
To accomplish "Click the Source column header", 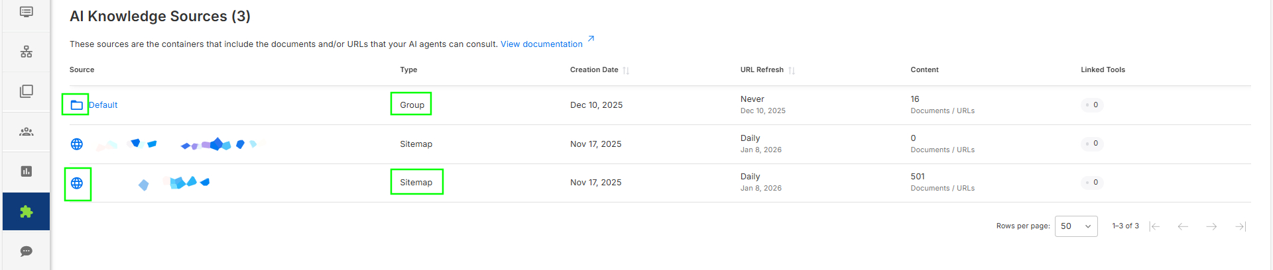I will click(82, 69).
